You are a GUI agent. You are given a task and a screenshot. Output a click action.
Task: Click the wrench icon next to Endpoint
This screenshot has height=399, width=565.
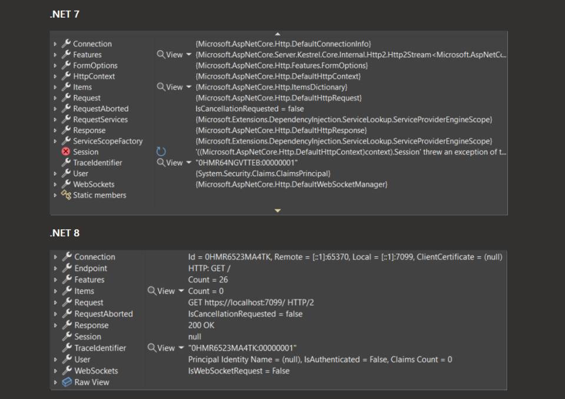coord(67,268)
